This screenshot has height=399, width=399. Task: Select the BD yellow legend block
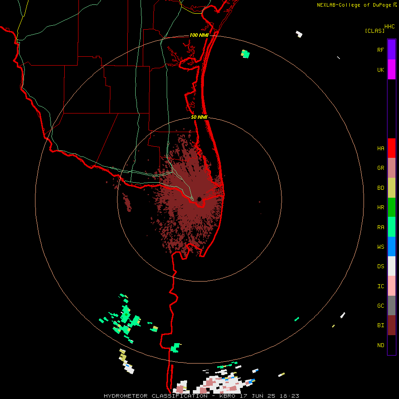point(391,188)
